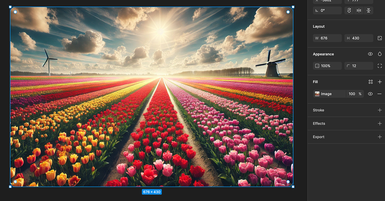Add a stroke using the plus button
Viewport: 385px width, 201px height.
point(380,110)
